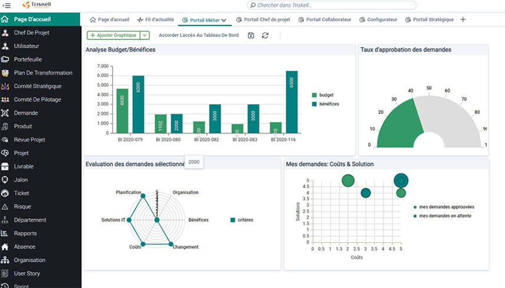Open the User Story icon
The width and height of the screenshot is (505, 288).
click(x=5, y=273)
